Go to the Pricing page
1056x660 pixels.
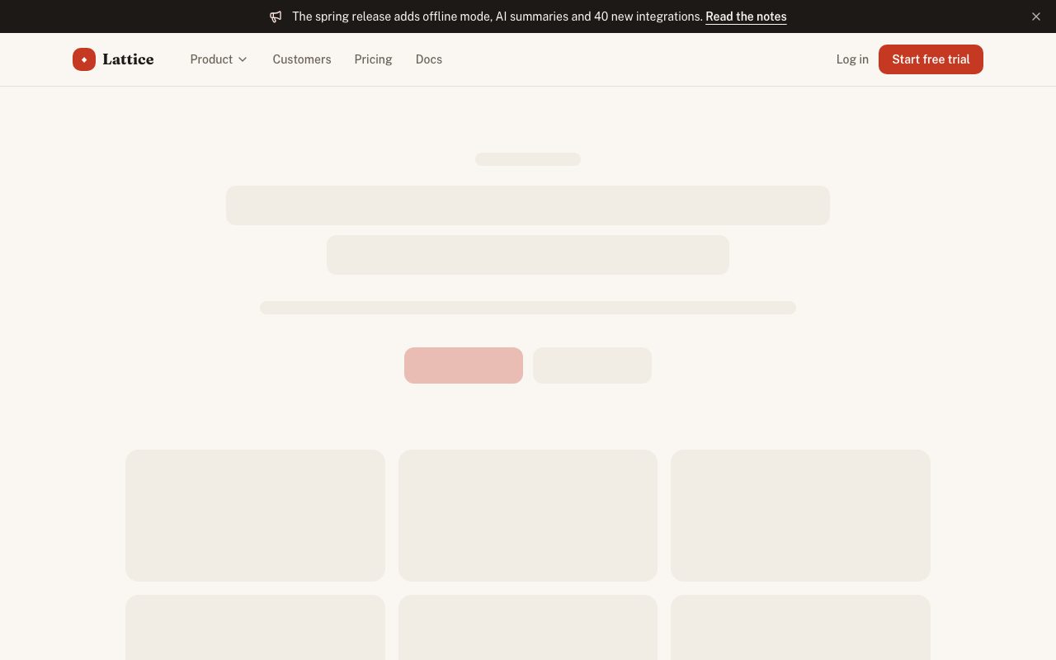(x=373, y=59)
